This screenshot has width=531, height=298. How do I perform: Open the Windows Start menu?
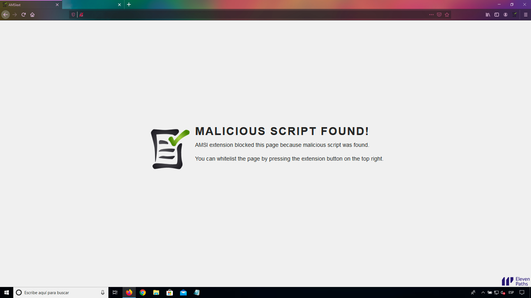click(7, 292)
